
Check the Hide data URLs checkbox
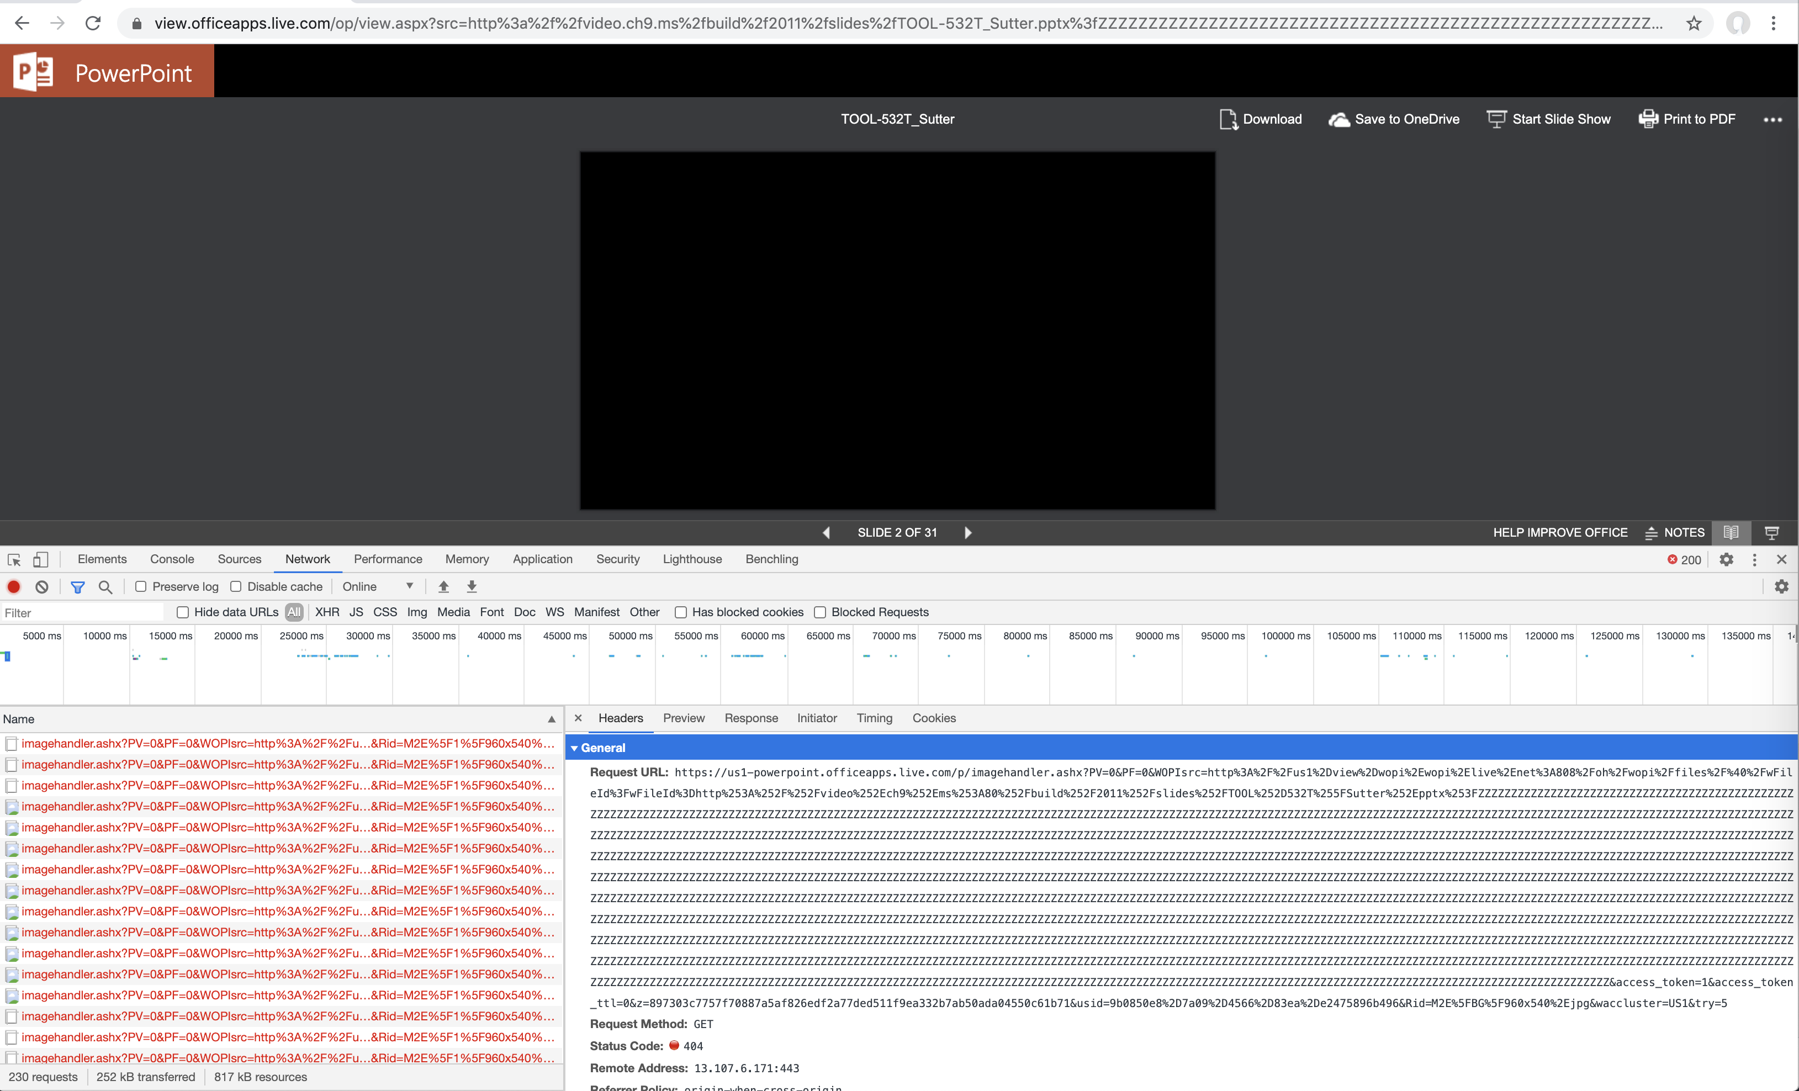point(183,612)
